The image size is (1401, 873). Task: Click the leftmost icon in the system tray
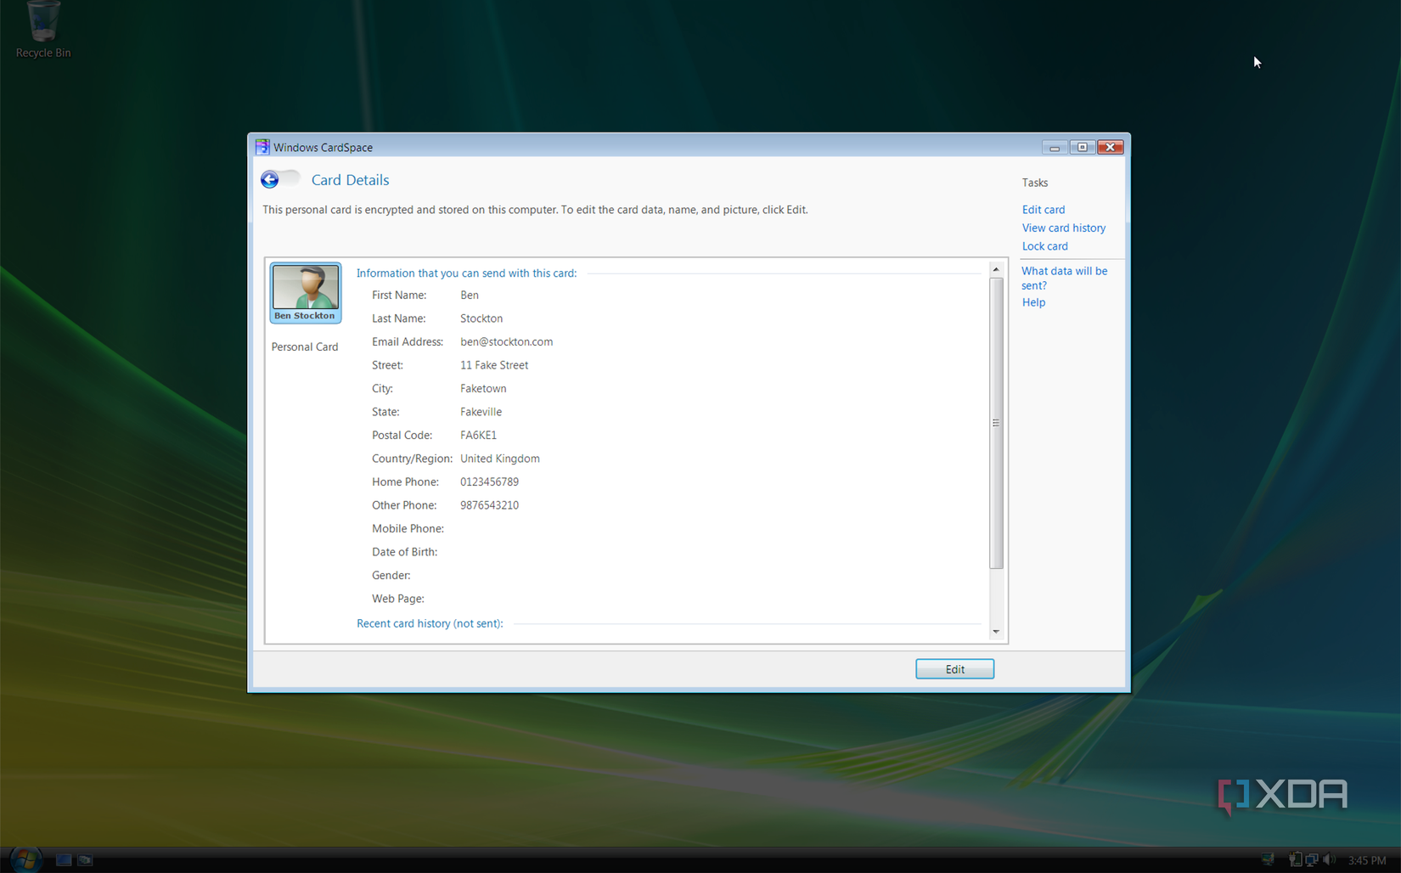tap(1268, 859)
